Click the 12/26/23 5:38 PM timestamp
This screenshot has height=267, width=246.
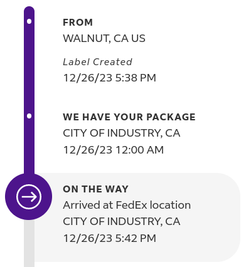(x=109, y=78)
